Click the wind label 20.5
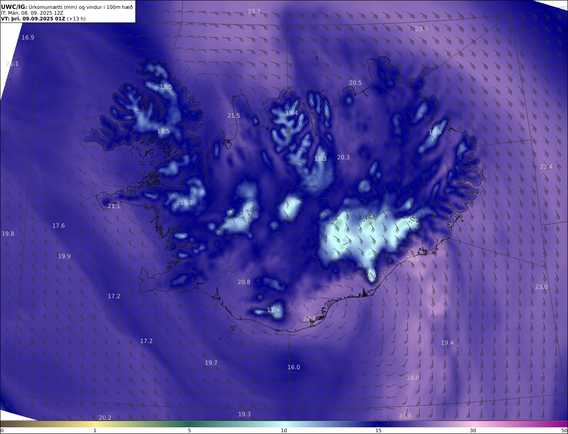This screenshot has height=434, width=568. point(355,83)
